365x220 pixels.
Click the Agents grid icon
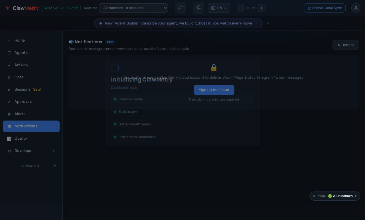(9, 53)
